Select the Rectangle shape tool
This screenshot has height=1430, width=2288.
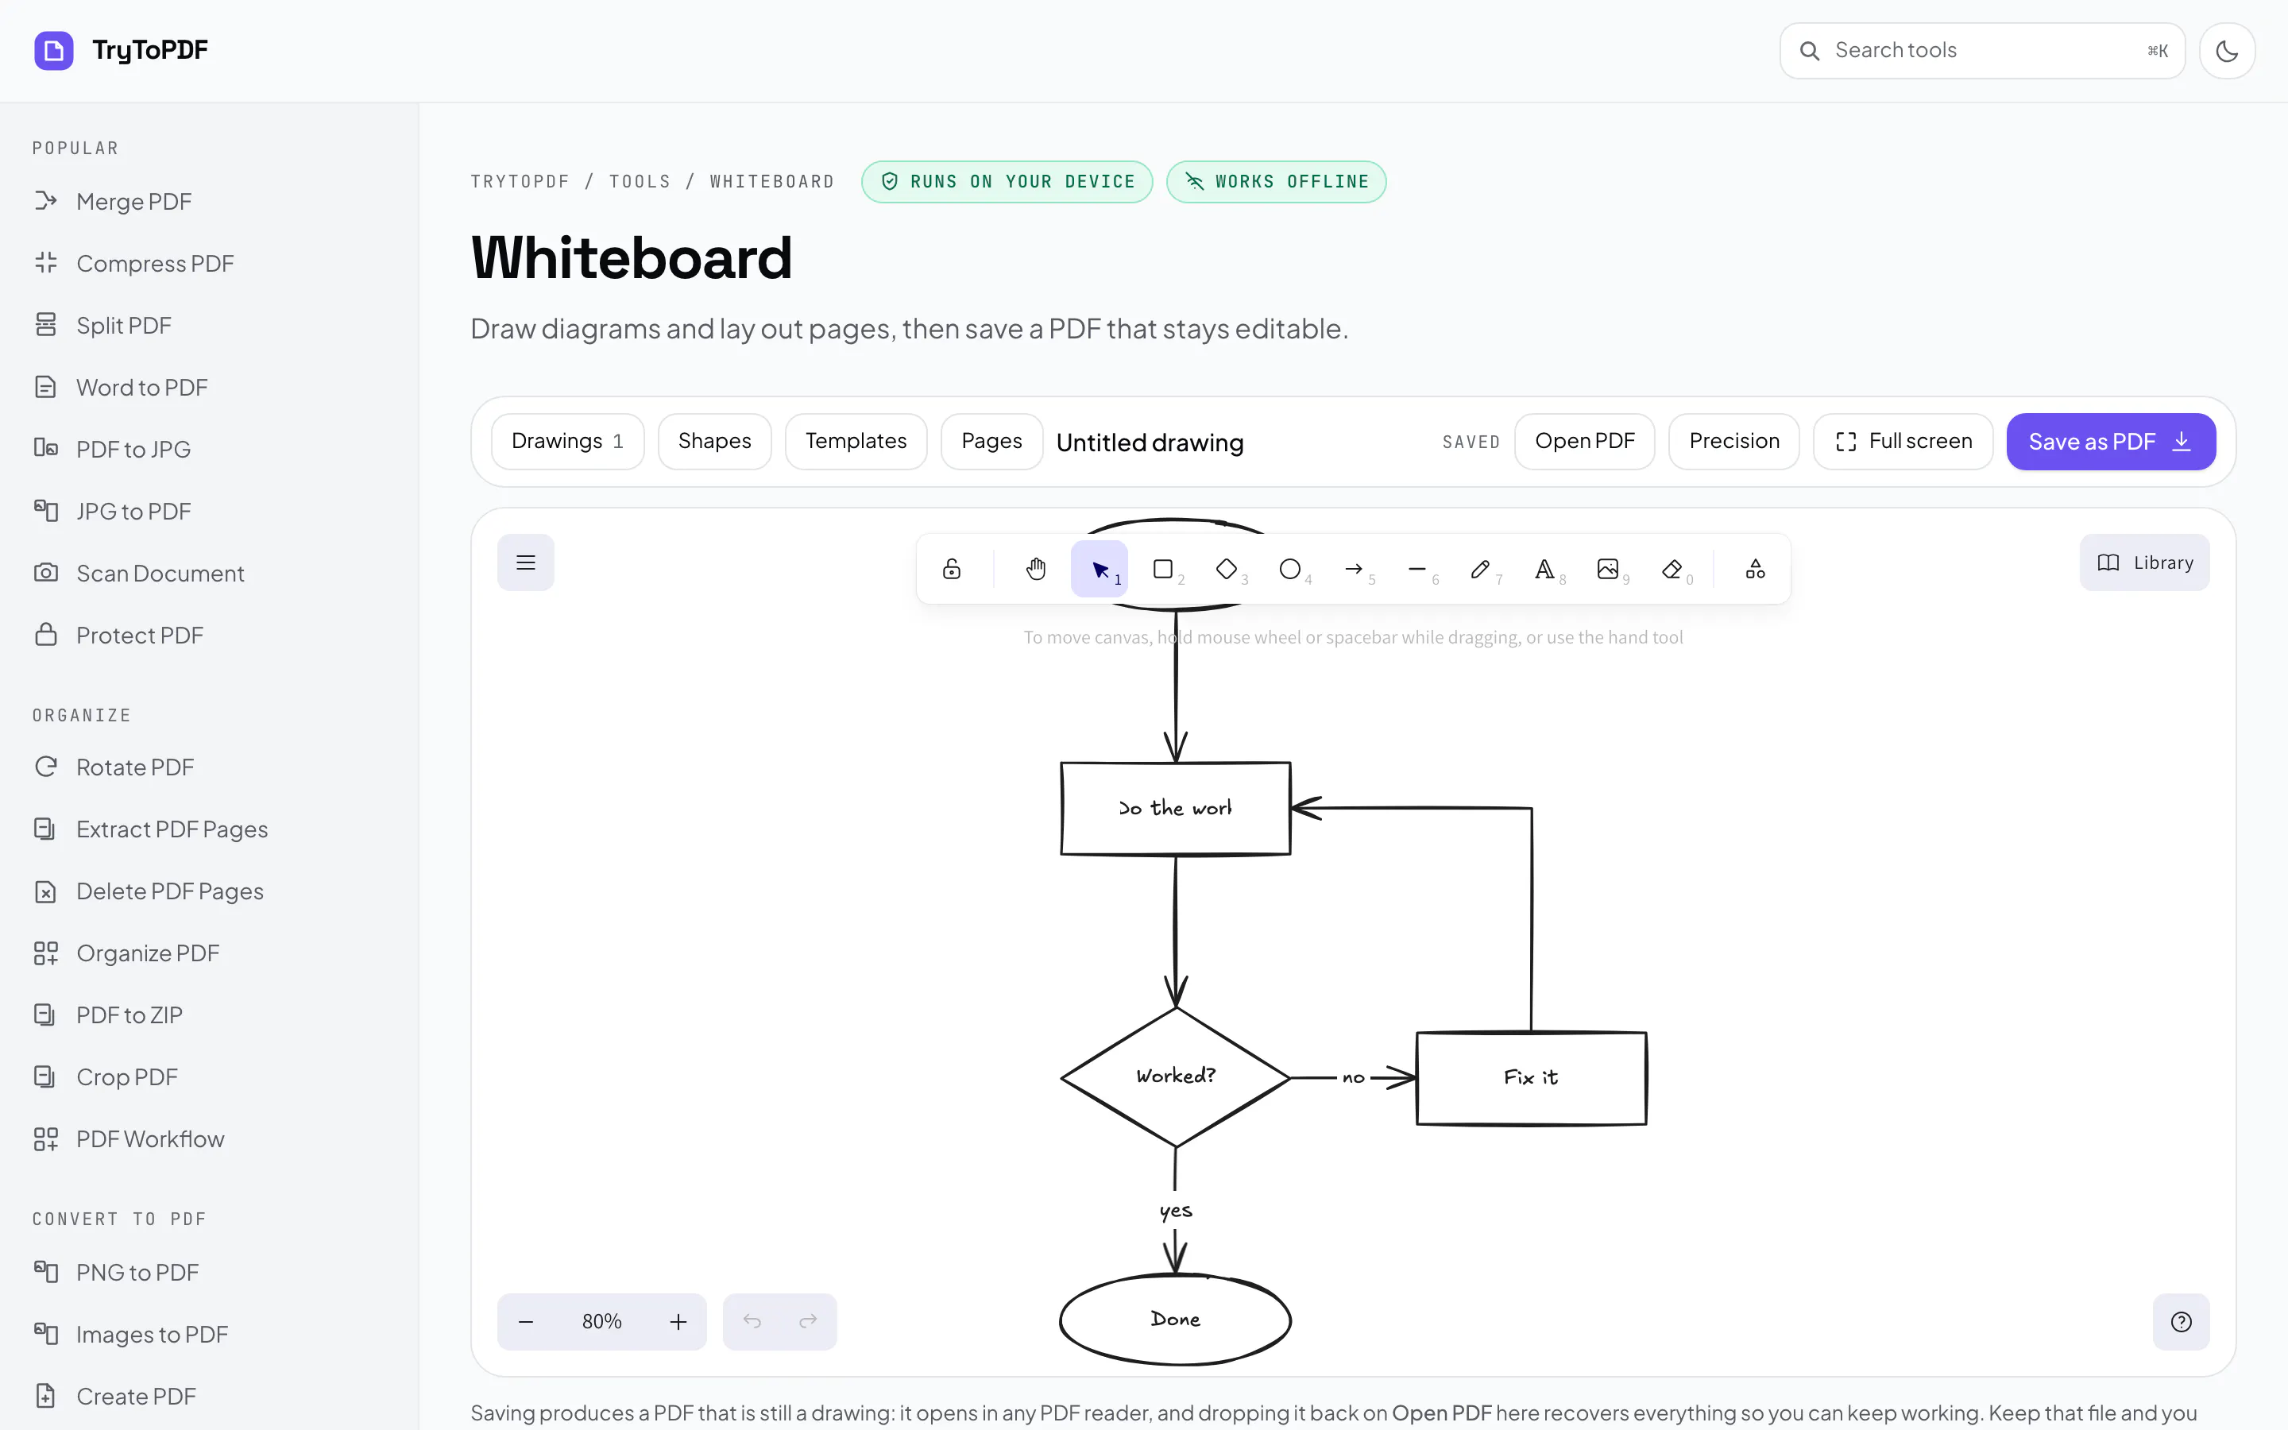(x=1163, y=568)
